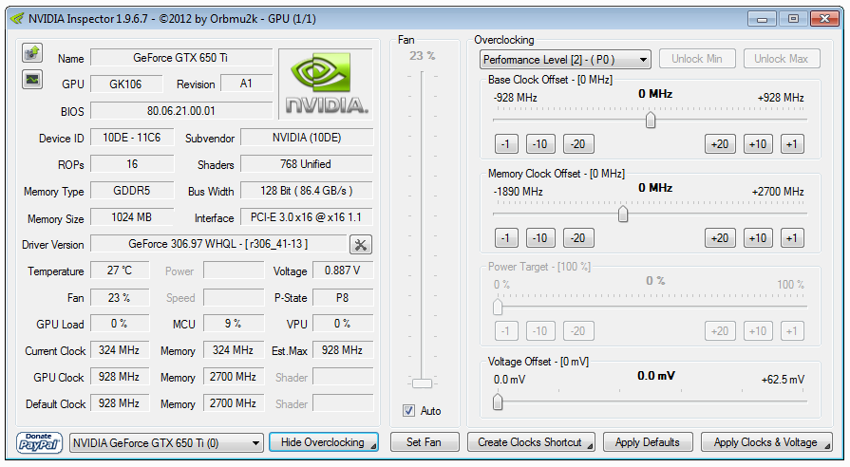Viewport: 850px width, 467px height.
Task: Increase Memory Clock Offset by 1
Action: [x=792, y=238]
